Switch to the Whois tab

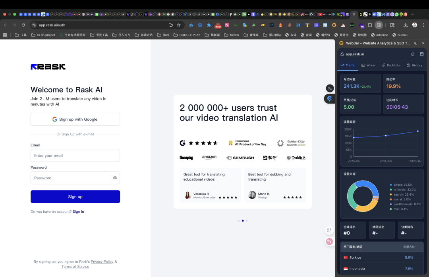(368, 65)
